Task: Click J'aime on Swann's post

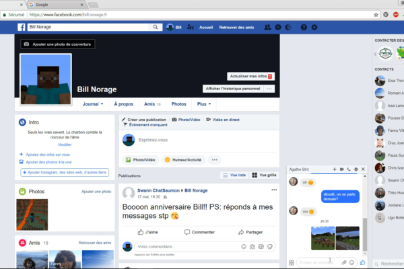Action: click(147, 232)
